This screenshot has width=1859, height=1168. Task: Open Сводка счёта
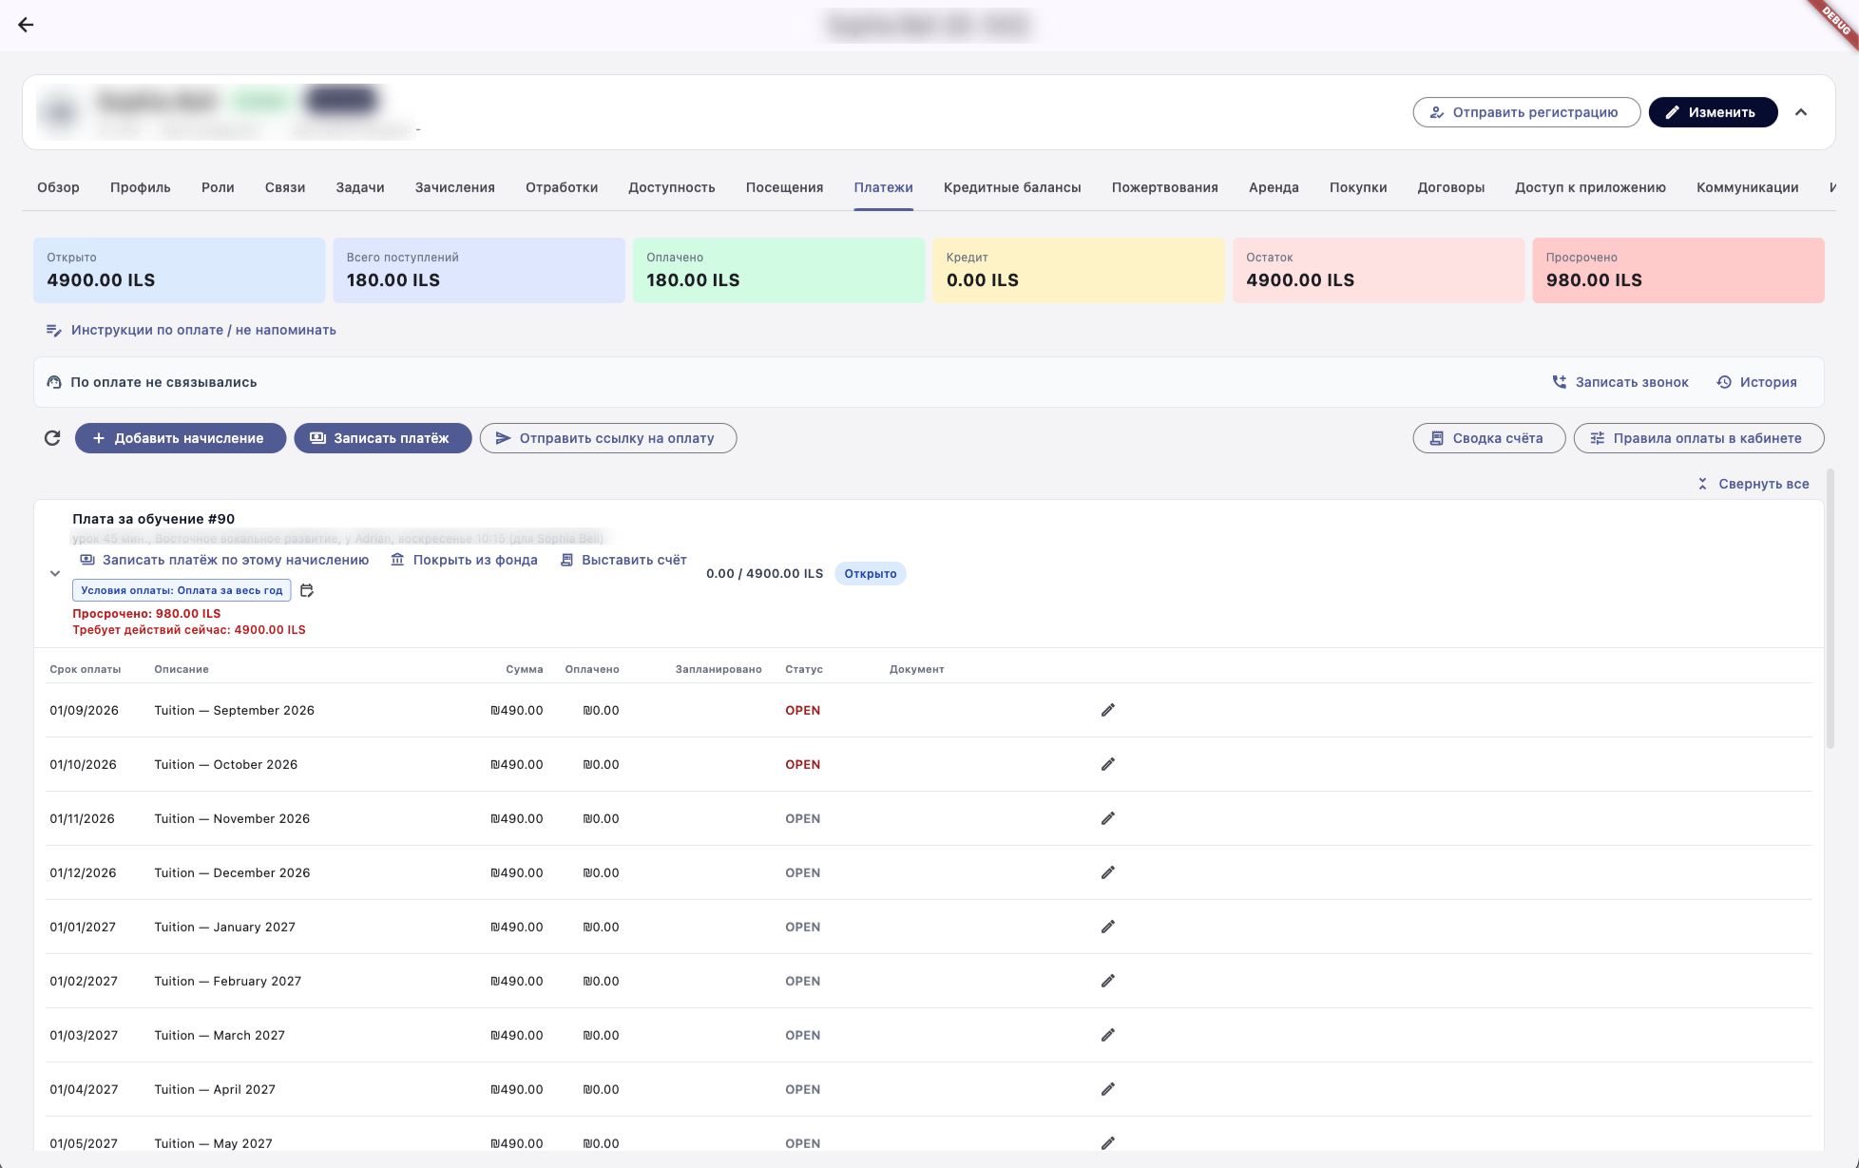click(x=1489, y=438)
